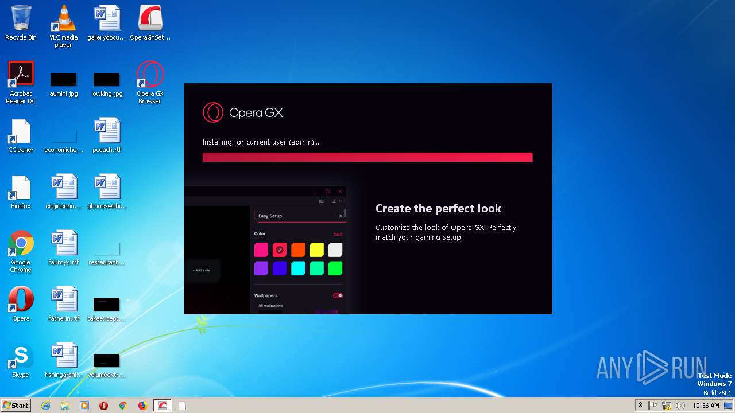
Task: Open Internet Explorer from the taskbar
Action: (x=46, y=406)
